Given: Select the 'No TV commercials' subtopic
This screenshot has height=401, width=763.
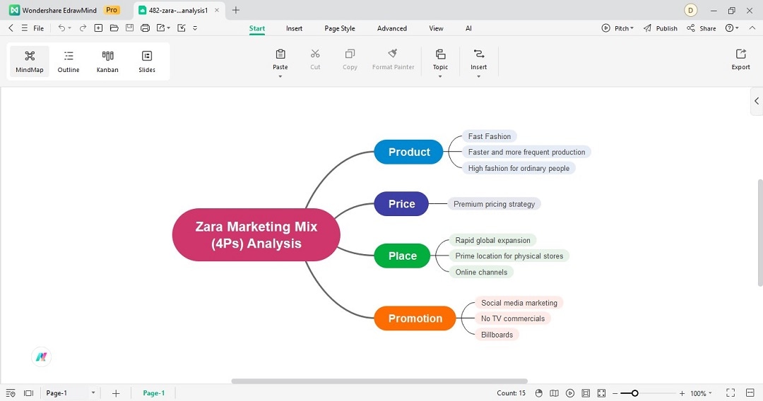Looking at the screenshot, I should (513, 318).
